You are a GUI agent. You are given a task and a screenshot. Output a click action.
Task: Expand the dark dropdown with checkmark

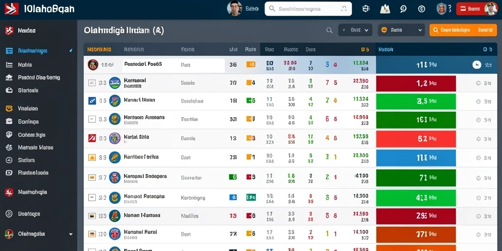click(355, 30)
